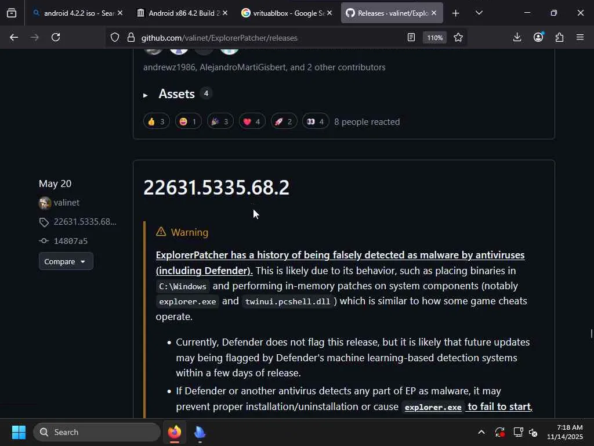Toggle rocket reaction with 2
This screenshot has height=446, width=594.
pyautogui.click(x=284, y=122)
